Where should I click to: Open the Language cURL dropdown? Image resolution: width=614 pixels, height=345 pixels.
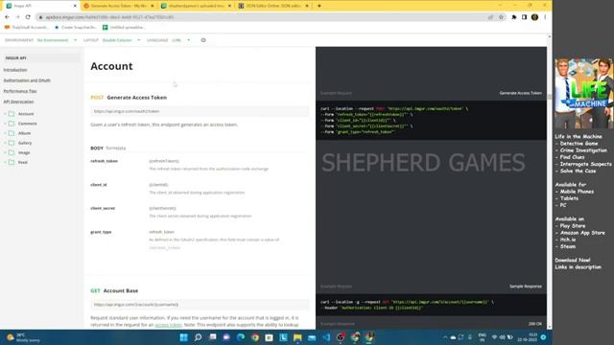pyautogui.click(x=181, y=40)
